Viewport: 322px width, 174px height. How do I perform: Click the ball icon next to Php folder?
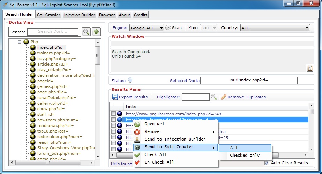tap(26, 42)
